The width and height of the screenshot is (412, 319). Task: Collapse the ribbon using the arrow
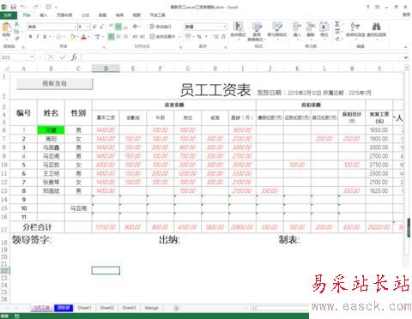406,47
